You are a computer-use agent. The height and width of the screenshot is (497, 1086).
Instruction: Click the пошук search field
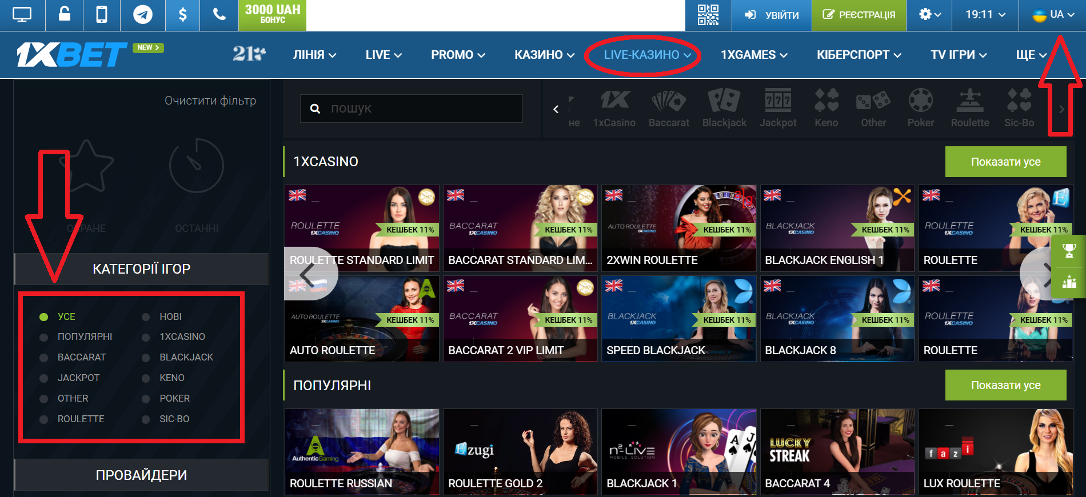(x=412, y=109)
